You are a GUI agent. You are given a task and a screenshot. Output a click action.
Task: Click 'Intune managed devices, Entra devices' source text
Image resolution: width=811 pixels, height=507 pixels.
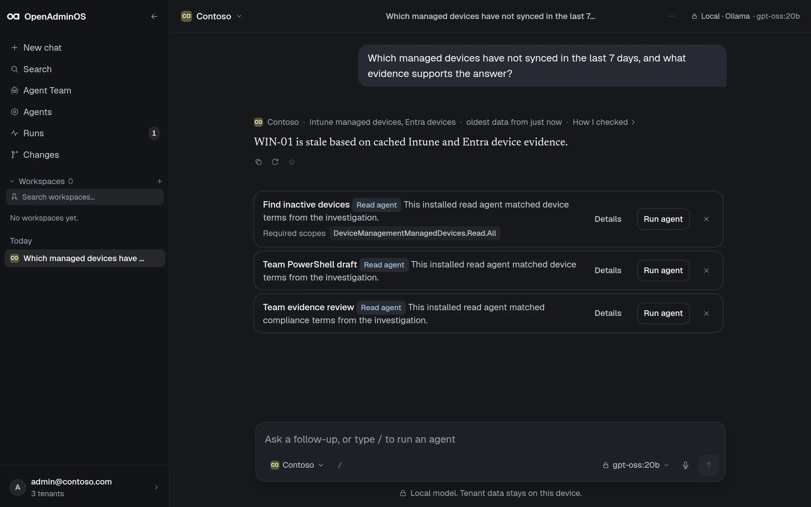point(382,122)
